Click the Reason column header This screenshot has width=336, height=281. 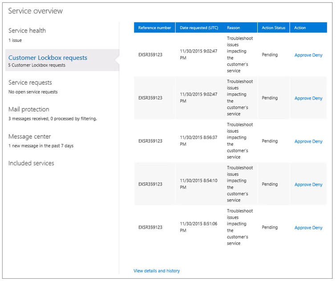pos(234,28)
